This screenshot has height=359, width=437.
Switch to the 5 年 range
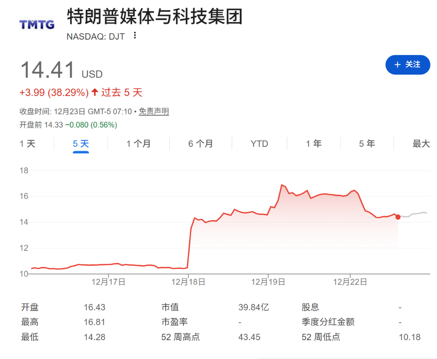coord(366,144)
